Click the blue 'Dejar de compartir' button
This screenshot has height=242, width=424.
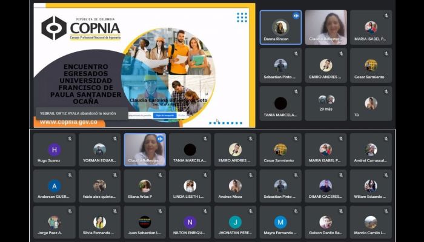[x=165, y=116]
